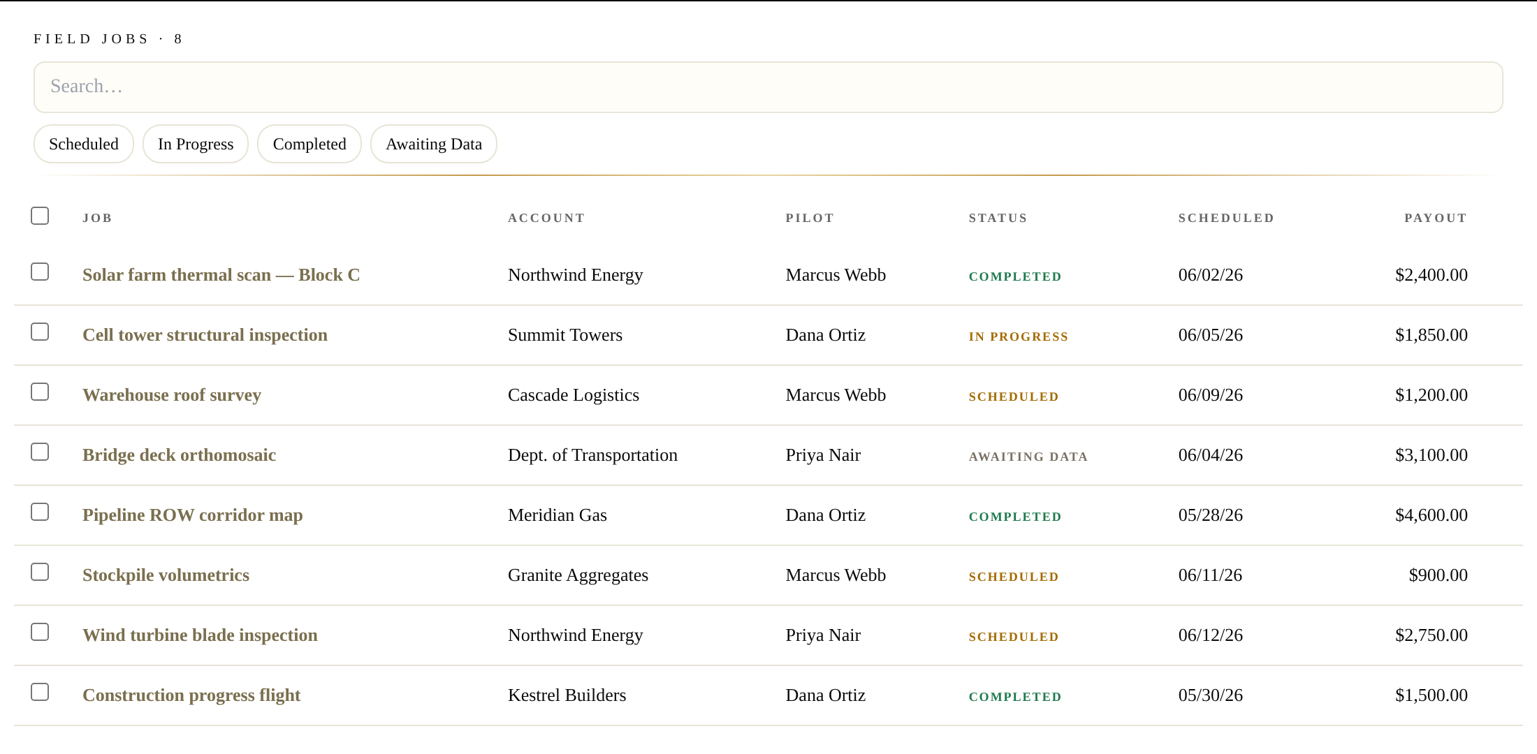This screenshot has height=754, width=1537.
Task: Click Dana Ortiz in Cell tower row
Action: tap(825, 335)
